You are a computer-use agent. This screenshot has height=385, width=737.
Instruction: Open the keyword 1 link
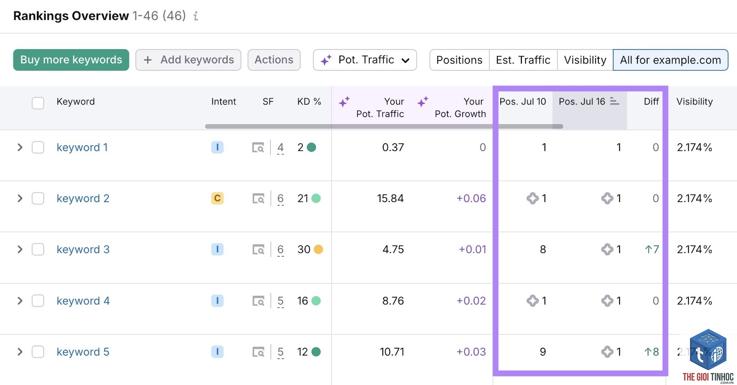82,147
